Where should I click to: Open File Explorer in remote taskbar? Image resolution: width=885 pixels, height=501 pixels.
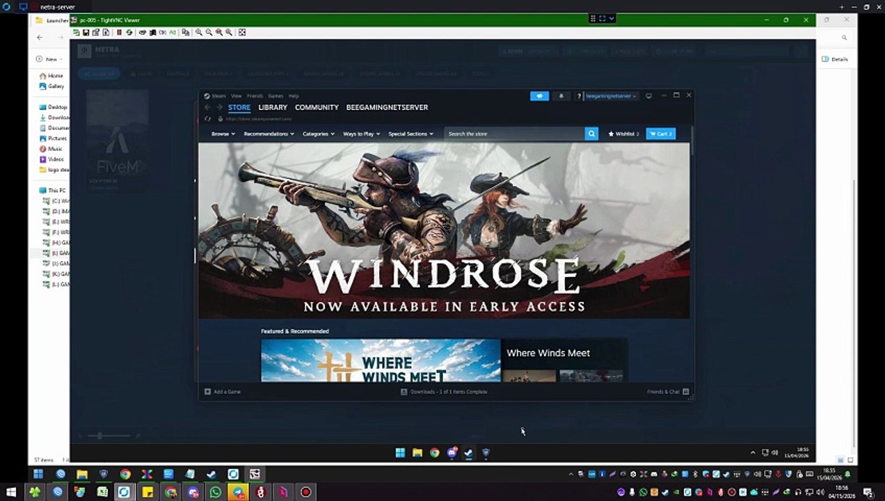point(417,453)
